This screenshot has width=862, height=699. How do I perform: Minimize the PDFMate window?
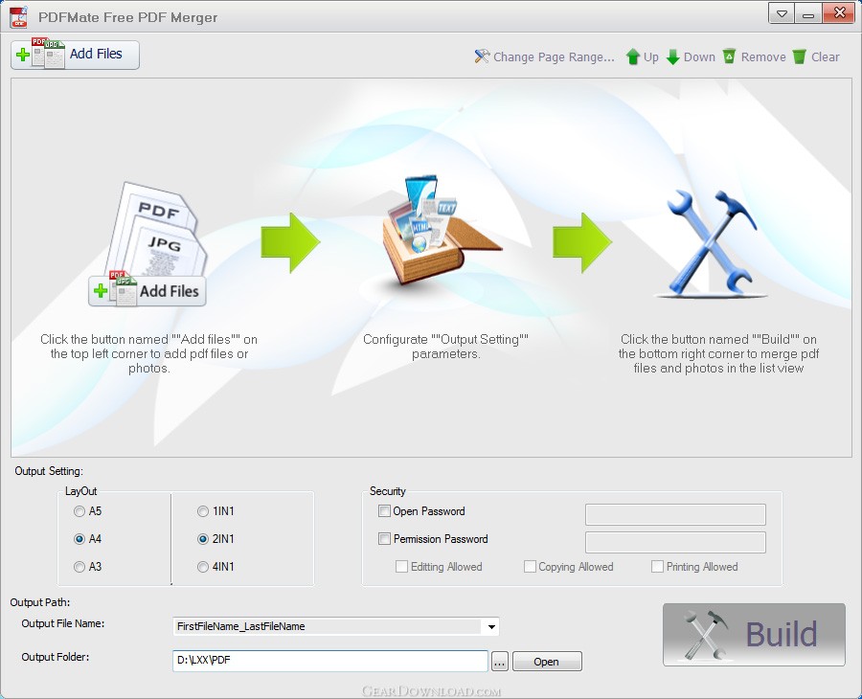(x=808, y=13)
